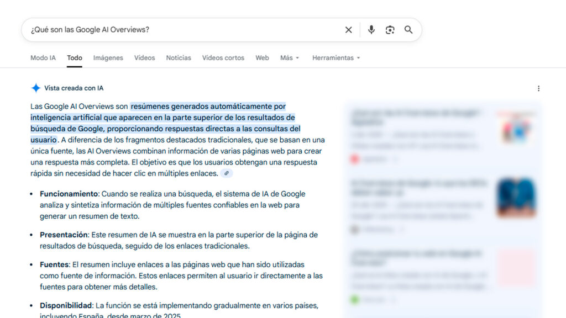The width and height of the screenshot is (566, 318).
Task: Click the link chip after the summary paragraph
Action: (x=227, y=173)
